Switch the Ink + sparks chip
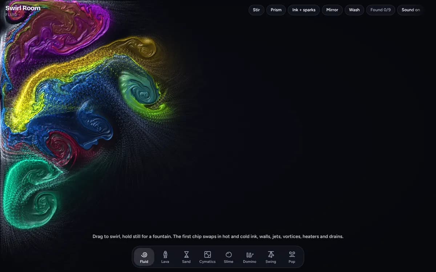The width and height of the screenshot is (436, 272). pos(304,10)
